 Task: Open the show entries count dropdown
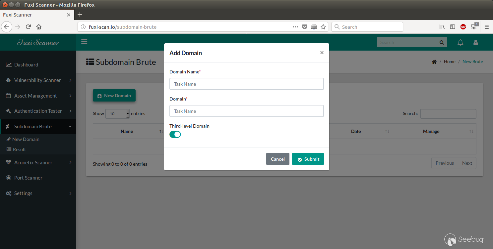[x=117, y=113]
